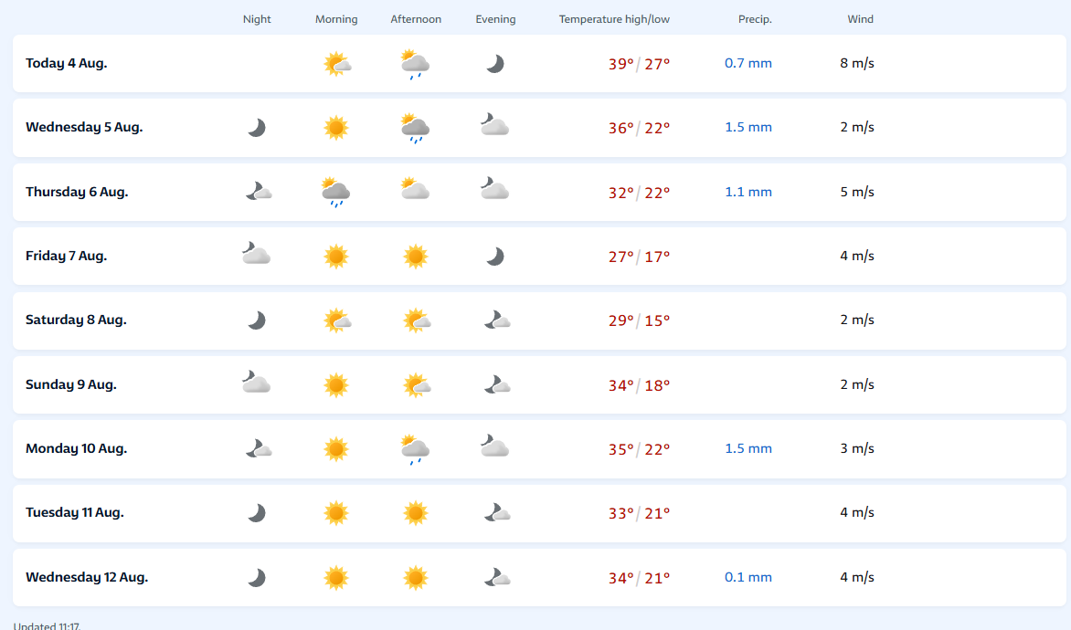
Task: Click Thursday 6 Aug. morning rain icon
Action: (x=335, y=193)
